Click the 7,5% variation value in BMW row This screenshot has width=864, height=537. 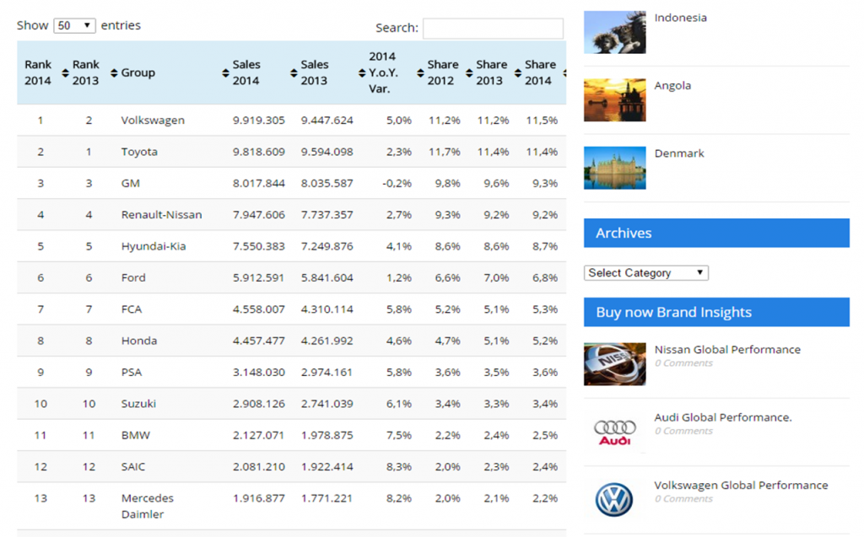(x=399, y=435)
